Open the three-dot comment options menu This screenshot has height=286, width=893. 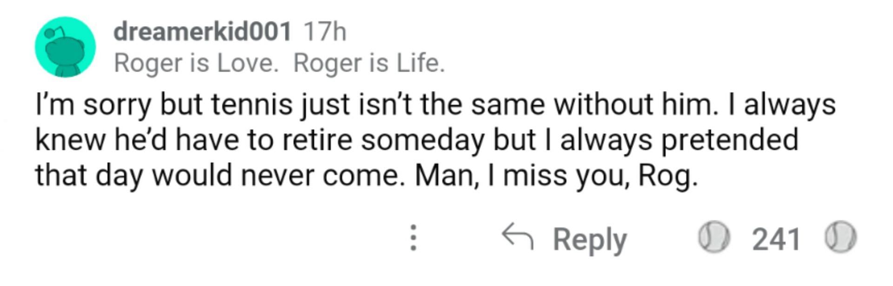(413, 238)
